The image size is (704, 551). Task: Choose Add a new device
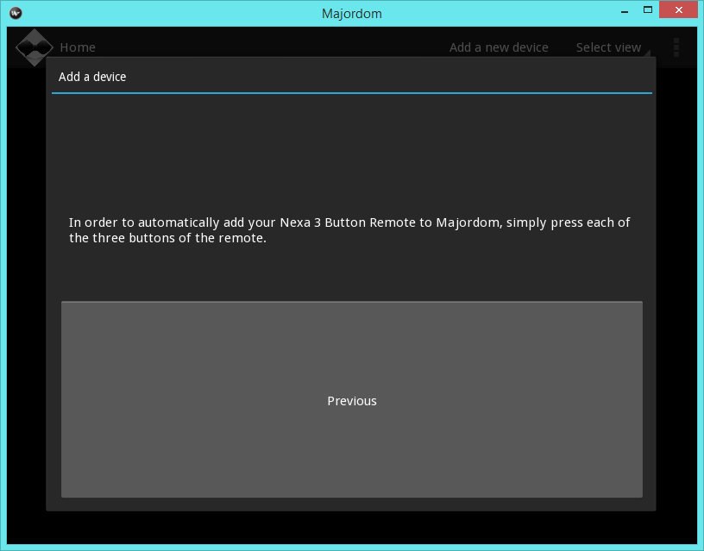(x=499, y=47)
